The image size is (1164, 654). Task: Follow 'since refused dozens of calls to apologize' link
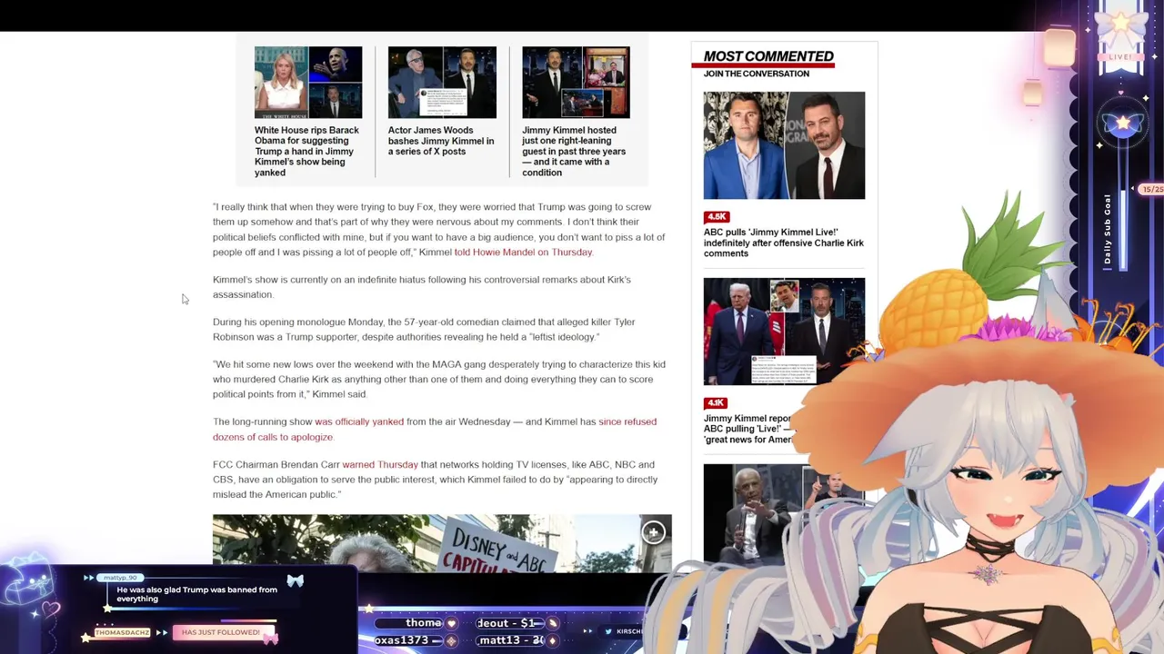(x=435, y=429)
